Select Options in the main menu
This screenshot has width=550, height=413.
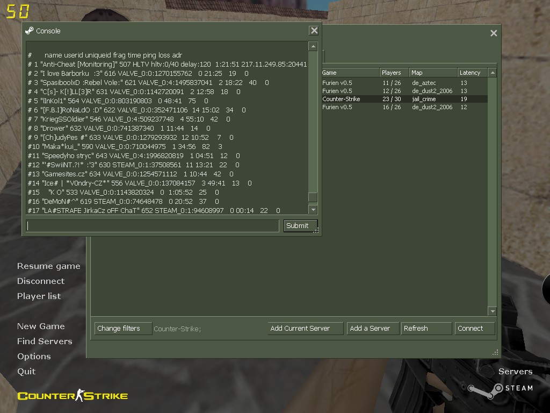34,356
